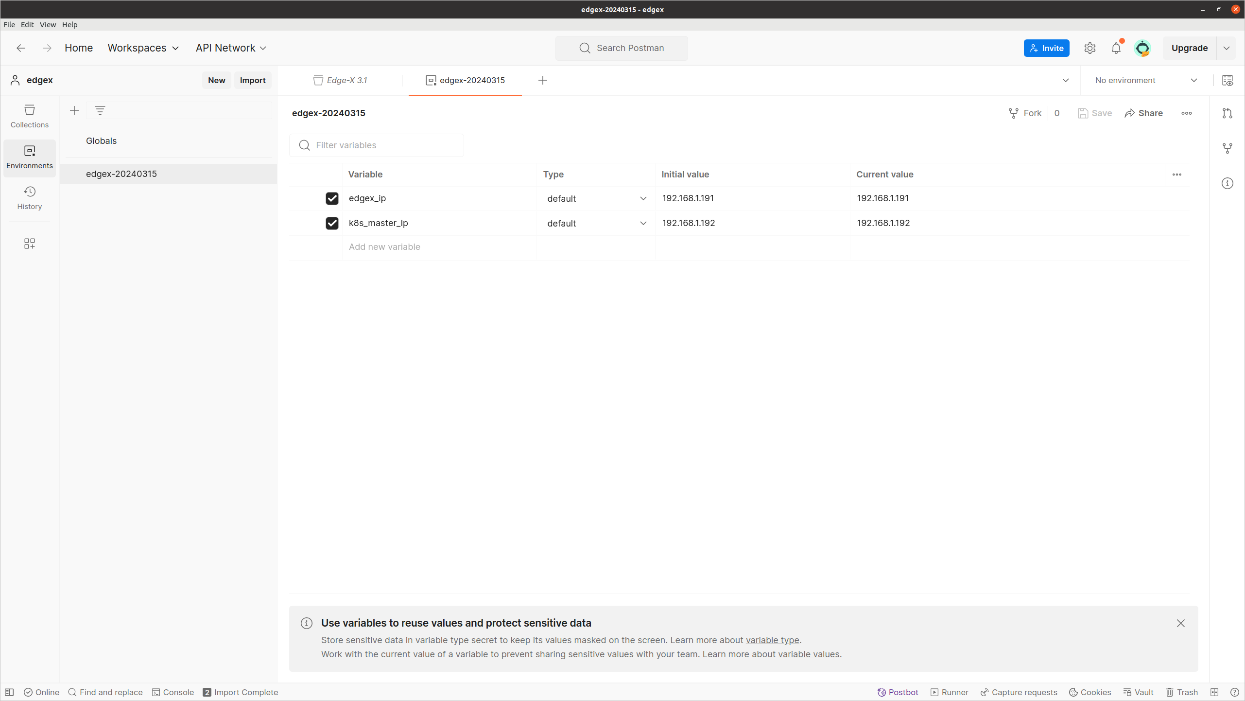This screenshot has width=1245, height=701.
Task: Click the filter environments icon
Action: [x=100, y=110]
